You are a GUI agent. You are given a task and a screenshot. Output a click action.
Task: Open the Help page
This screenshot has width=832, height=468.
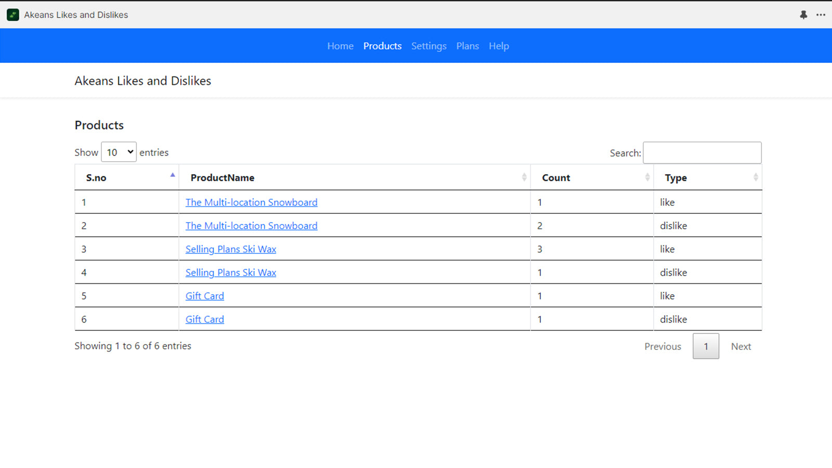[x=499, y=46]
